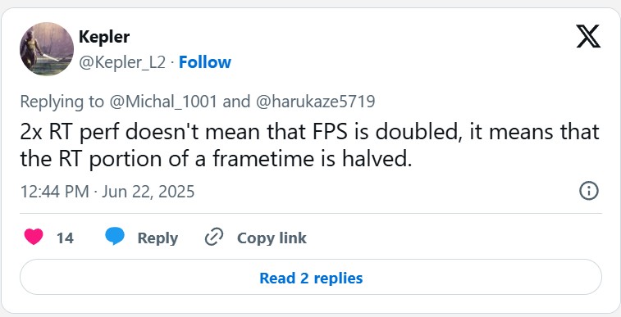Click the 12:44 PM time link
This screenshot has height=317, width=621.
(x=55, y=192)
